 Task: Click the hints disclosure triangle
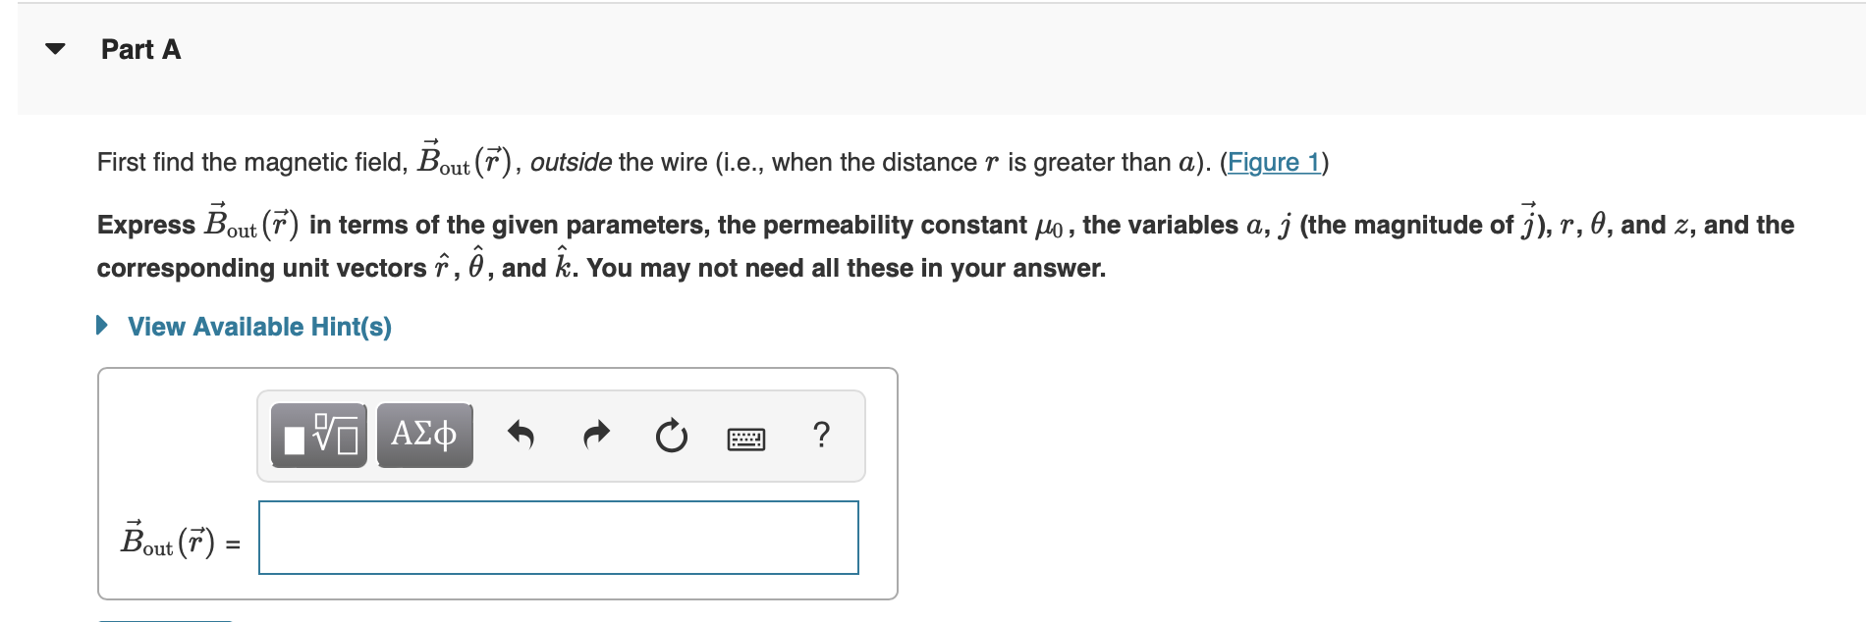click(102, 326)
